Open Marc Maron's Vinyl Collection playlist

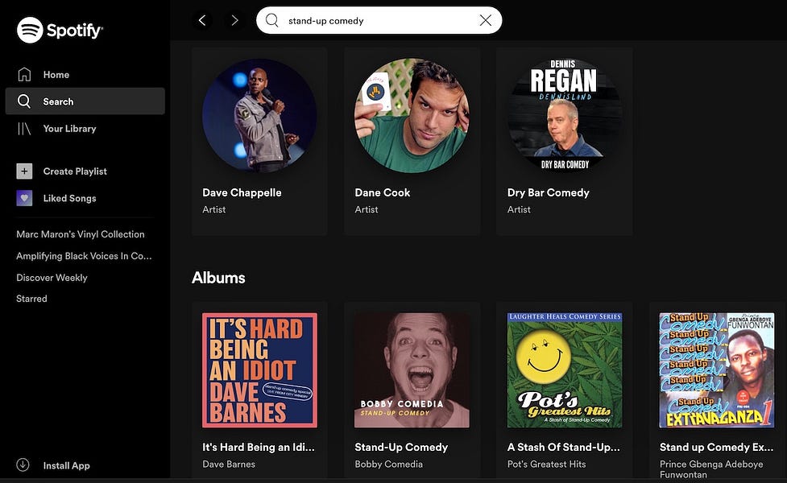click(x=81, y=233)
